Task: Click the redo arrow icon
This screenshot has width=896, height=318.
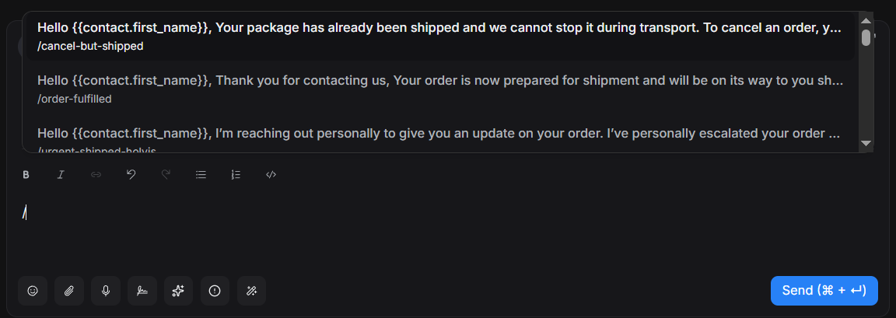Action: [166, 175]
